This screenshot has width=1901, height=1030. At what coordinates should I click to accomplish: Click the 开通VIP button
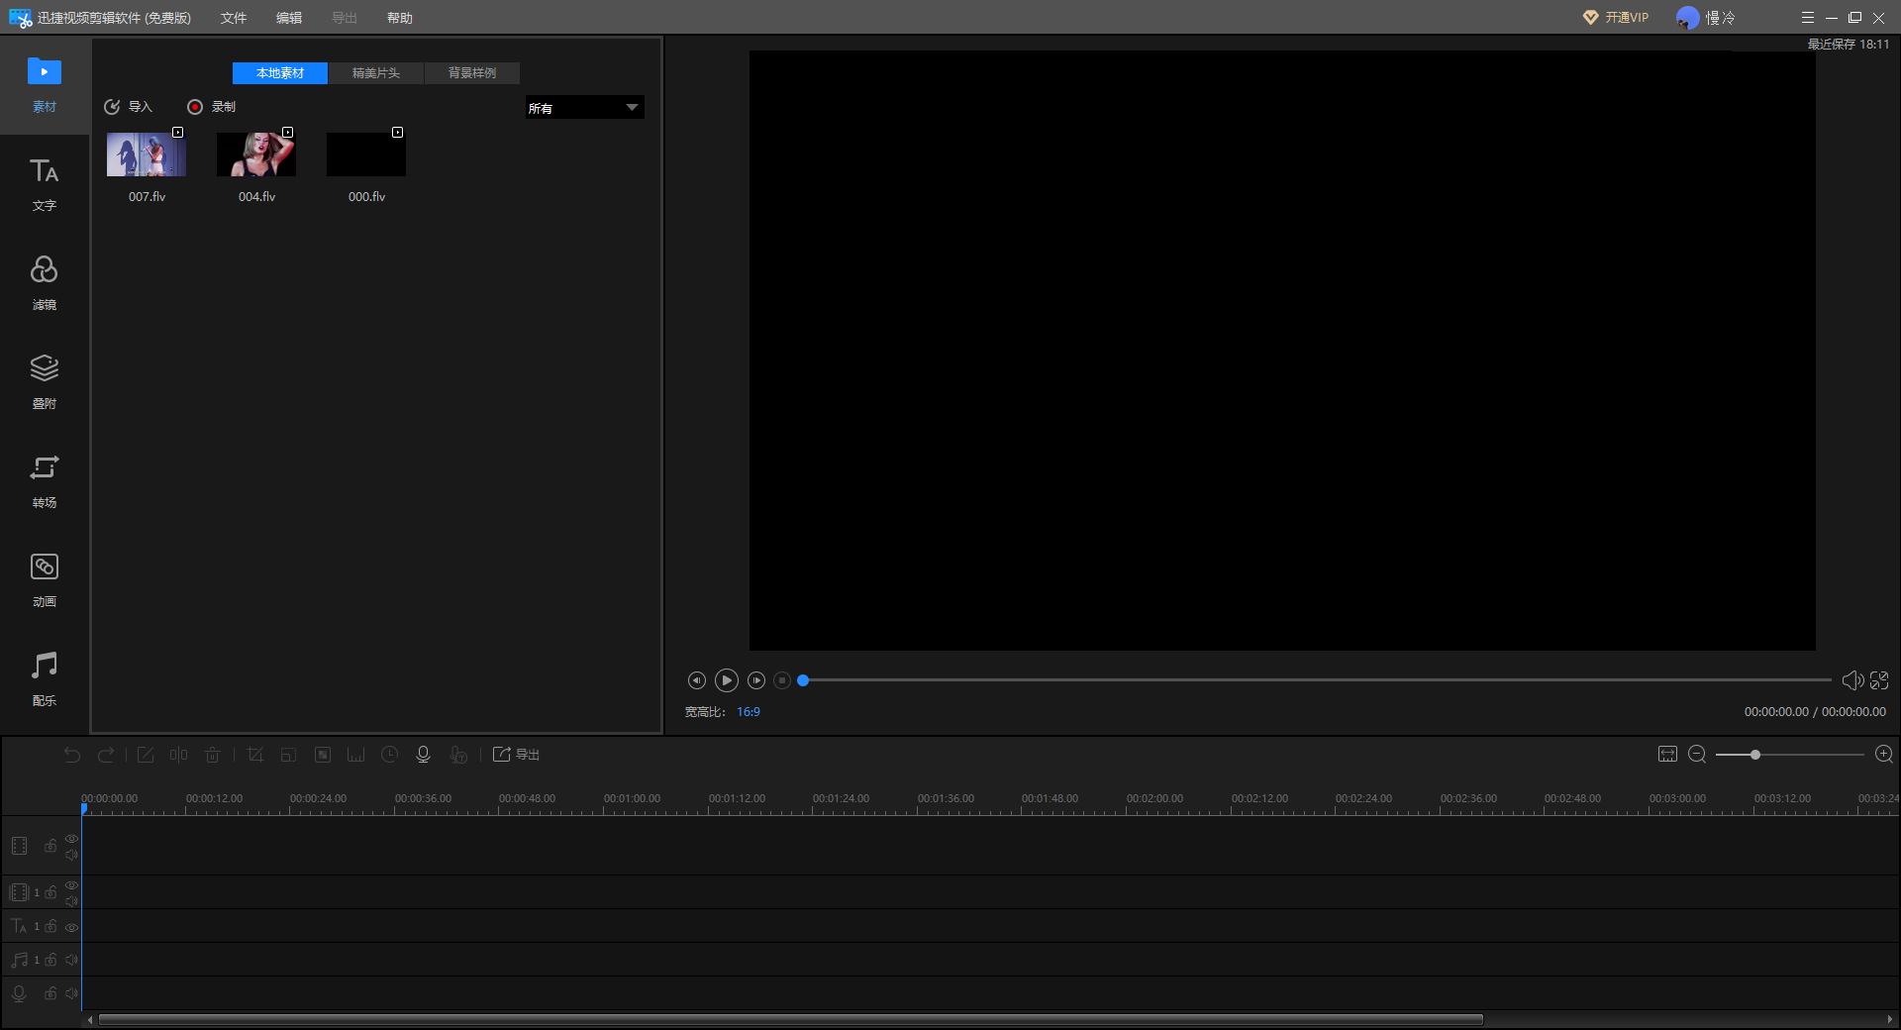[x=1616, y=18]
